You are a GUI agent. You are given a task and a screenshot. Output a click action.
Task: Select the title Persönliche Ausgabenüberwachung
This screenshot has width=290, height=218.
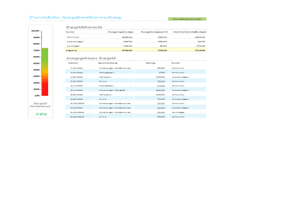tap(75, 17)
